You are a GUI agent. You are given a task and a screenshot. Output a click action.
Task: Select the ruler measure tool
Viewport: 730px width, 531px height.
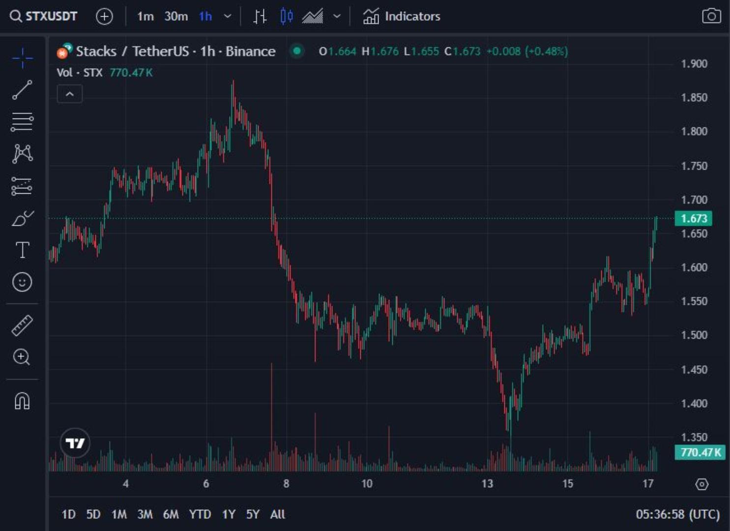(x=22, y=325)
